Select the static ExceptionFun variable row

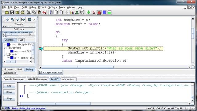point(19,44)
